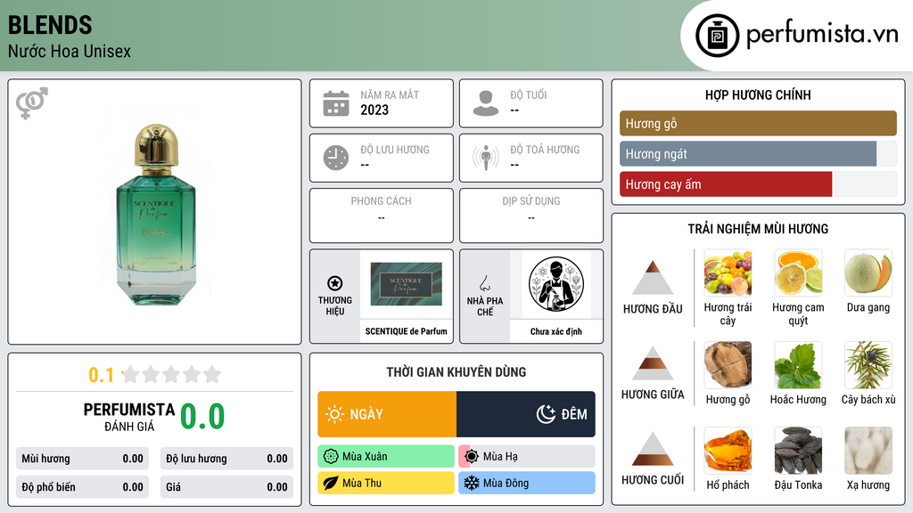Click the perfumista.vn bottle logo icon
The image size is (913, 513).
(717, 36)
